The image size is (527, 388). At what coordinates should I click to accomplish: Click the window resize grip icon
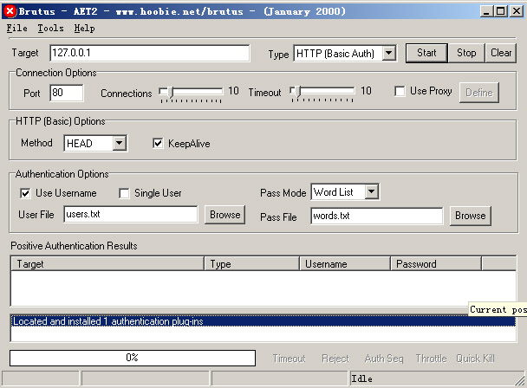(520, 380)
